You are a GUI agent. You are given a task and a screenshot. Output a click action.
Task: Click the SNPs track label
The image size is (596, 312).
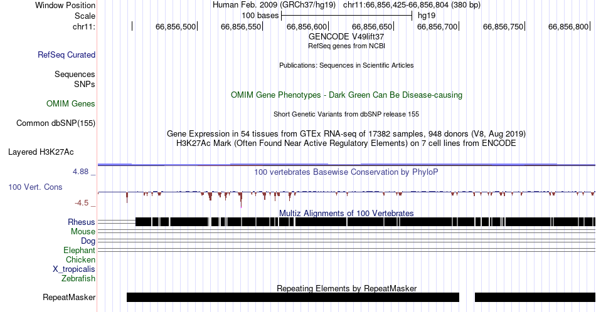[x=85, y=84]
